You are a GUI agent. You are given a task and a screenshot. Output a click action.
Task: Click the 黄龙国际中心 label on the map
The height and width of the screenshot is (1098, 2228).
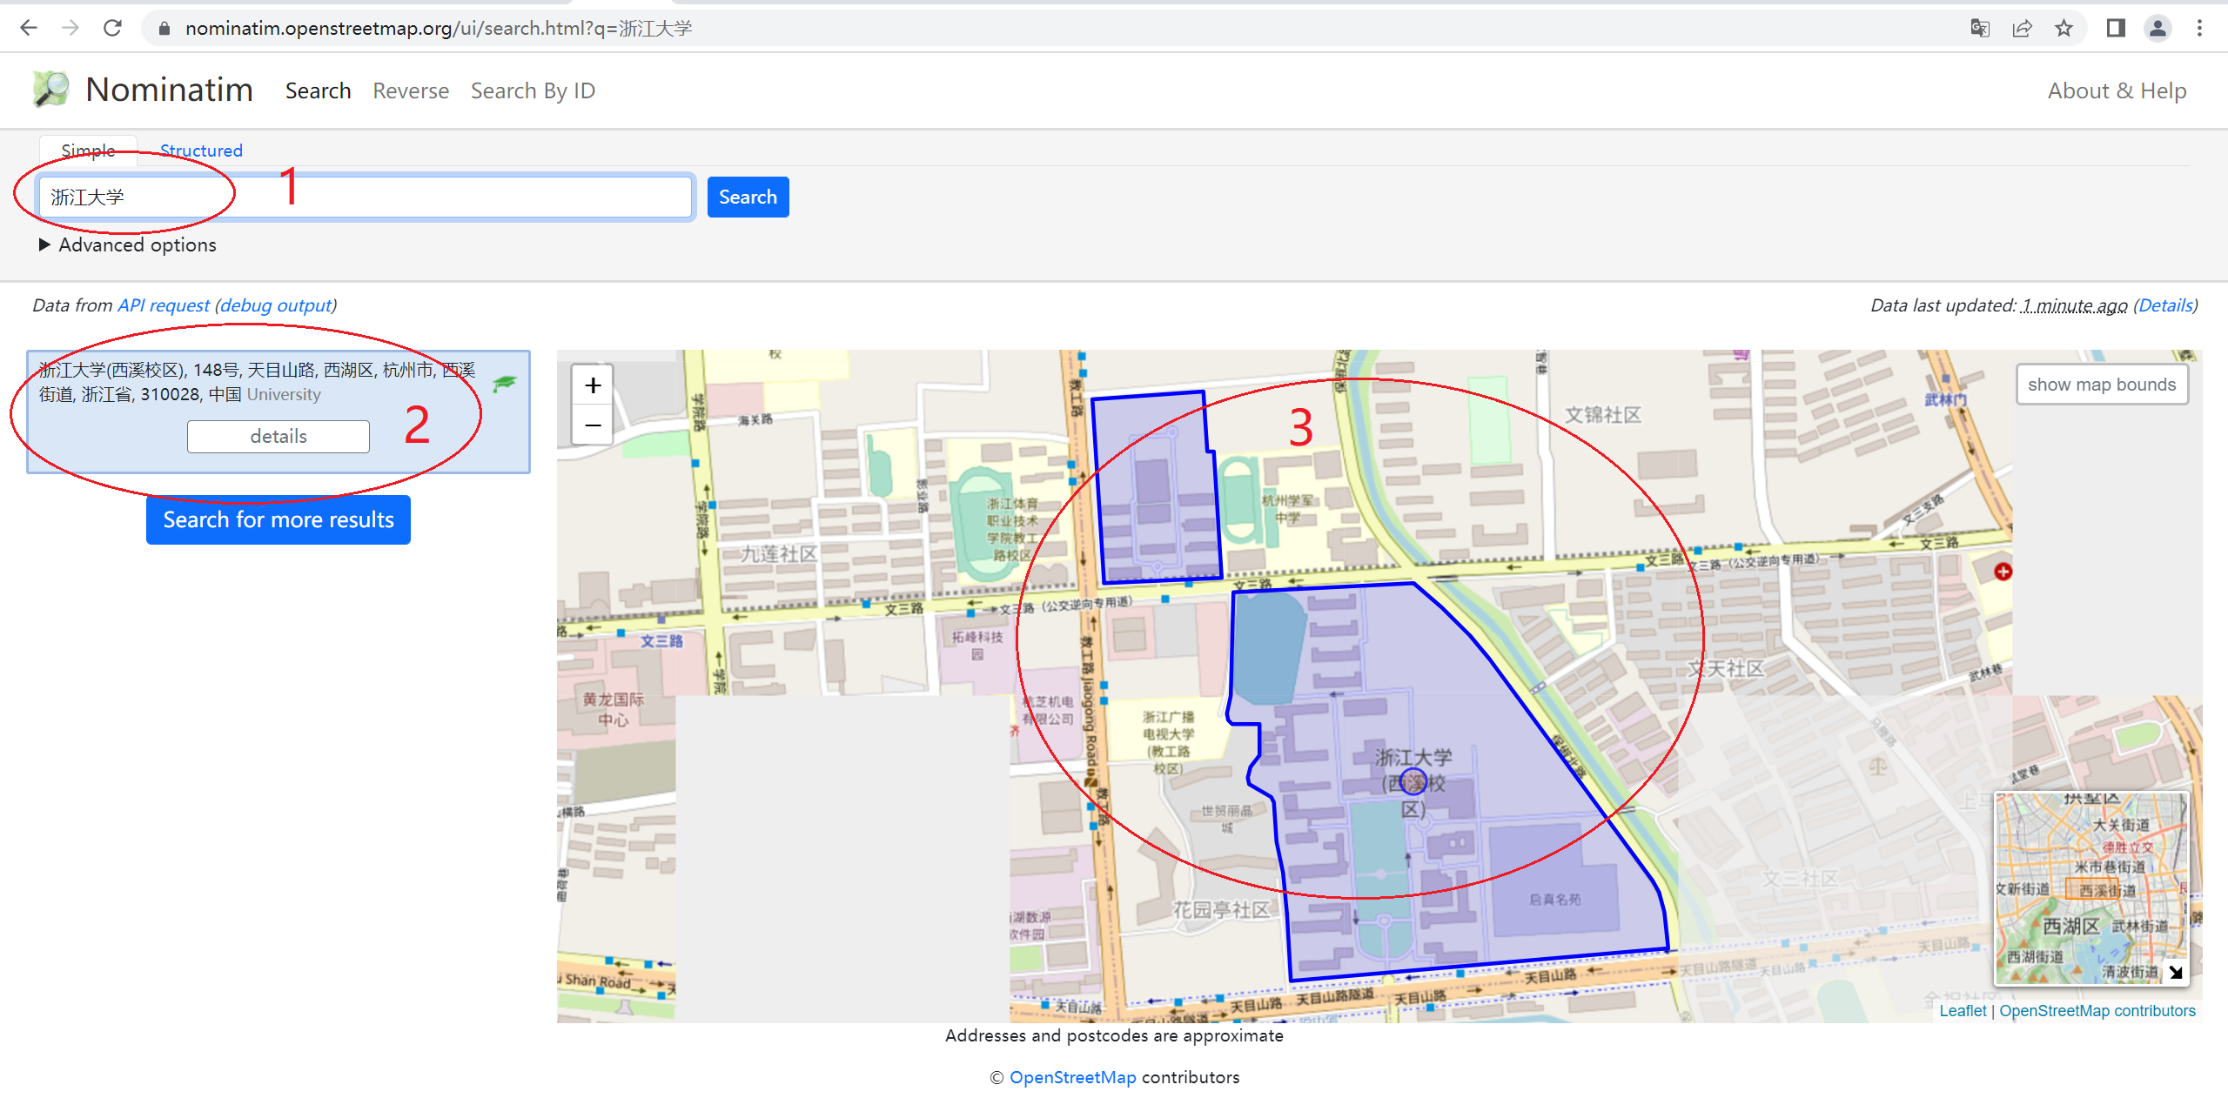click(x=614, y=709)
